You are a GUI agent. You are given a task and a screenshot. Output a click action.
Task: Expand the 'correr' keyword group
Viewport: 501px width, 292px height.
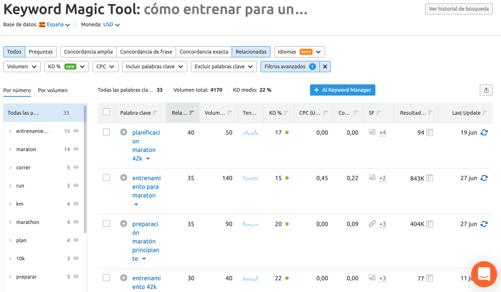coord(10,167)
